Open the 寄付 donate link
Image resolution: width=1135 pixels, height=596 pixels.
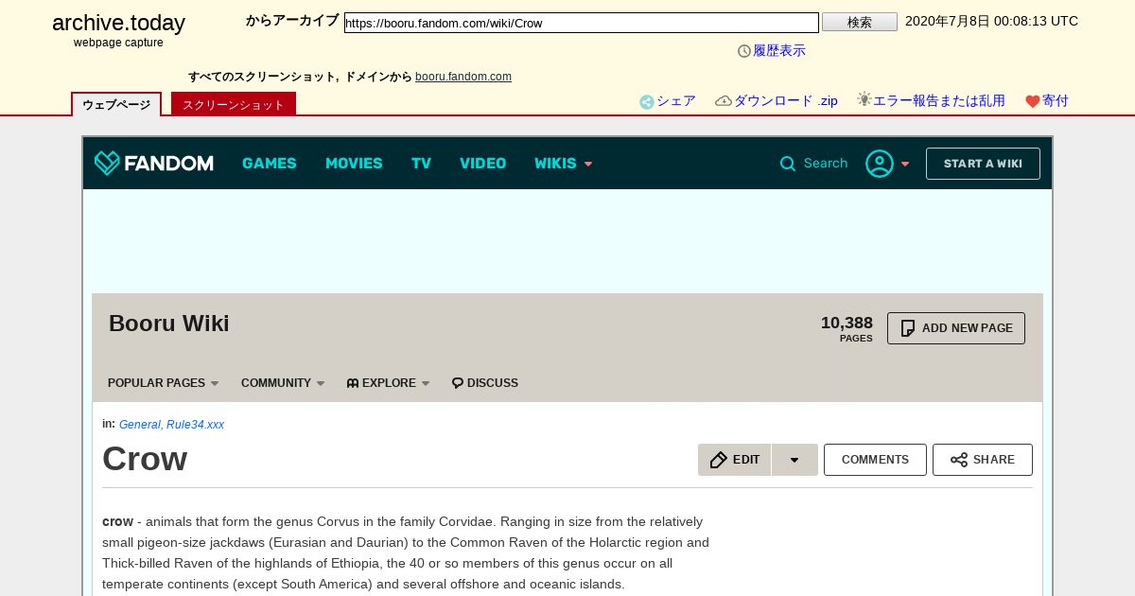[1056, 101]
